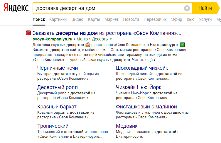Open the Чизкейк Нью-Йорк sitelink
The height and width of the screenshot is (143, 221).
point(139,87)
